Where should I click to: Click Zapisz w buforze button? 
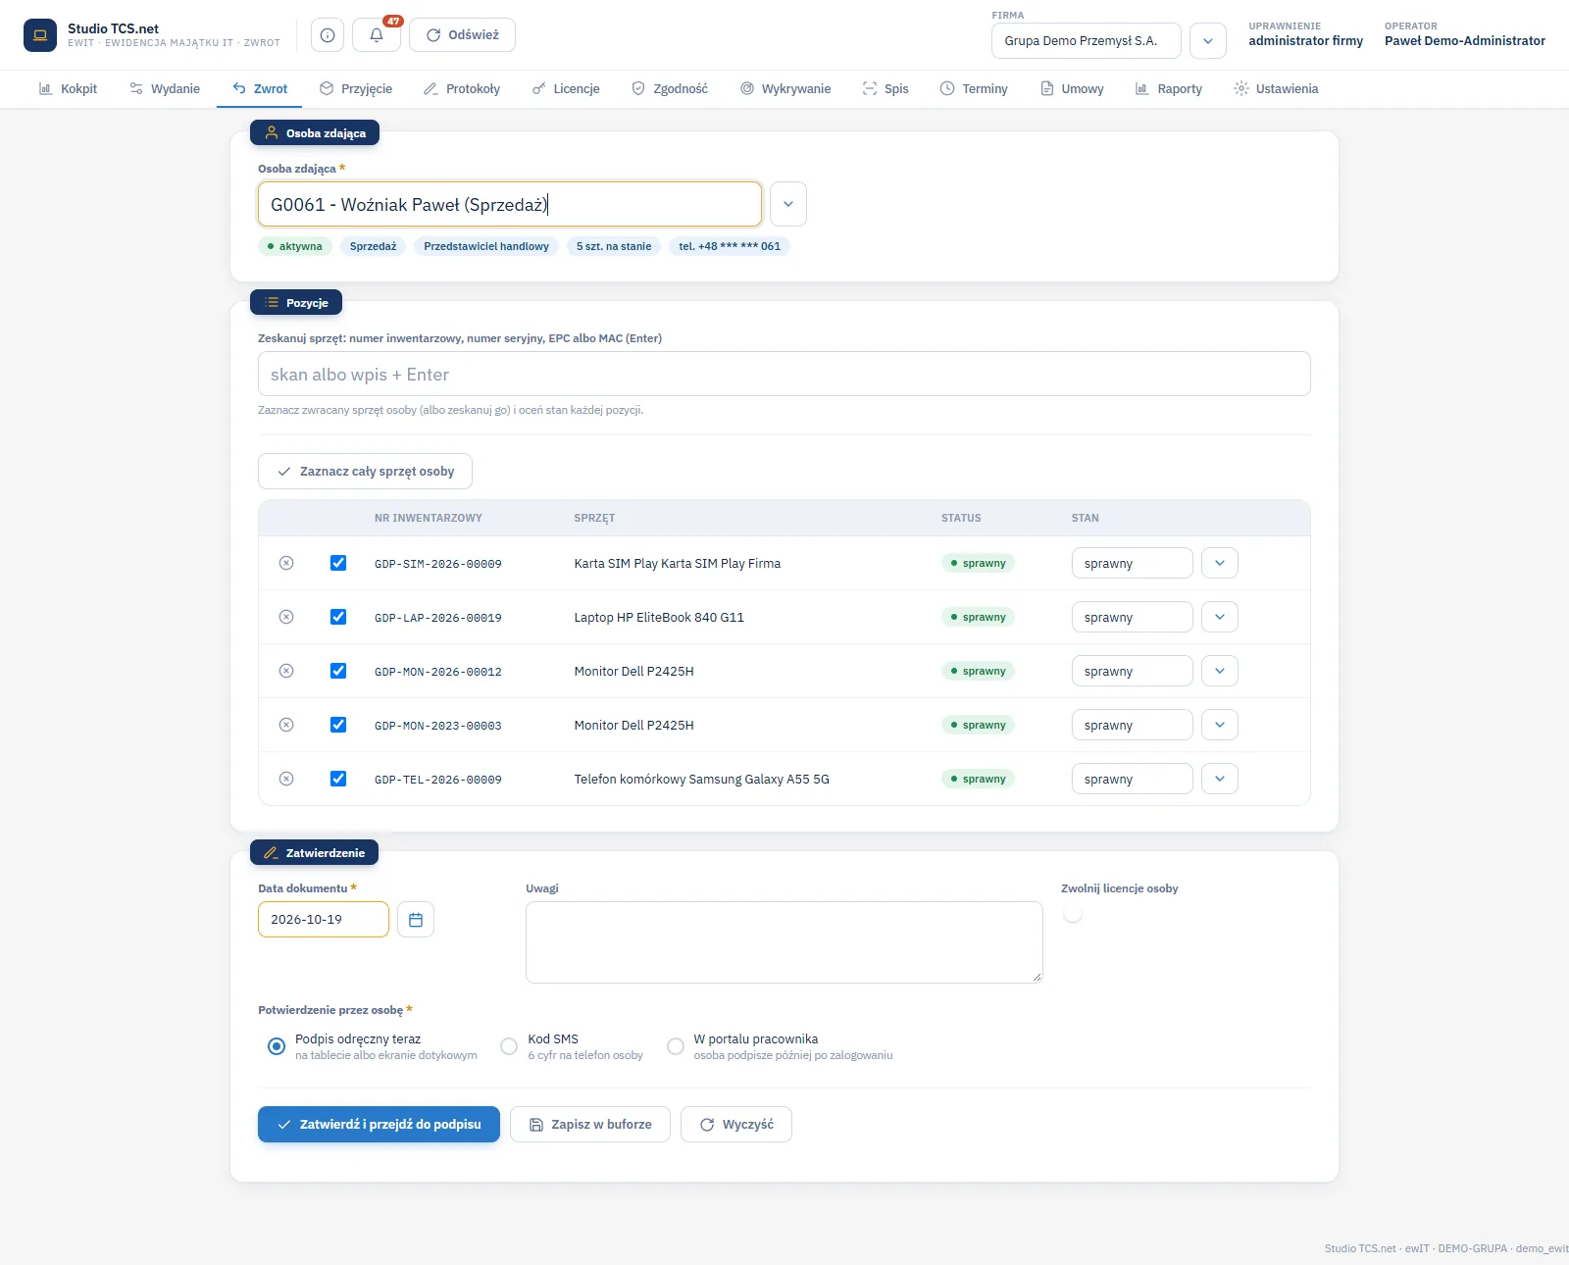[590, 1125]
